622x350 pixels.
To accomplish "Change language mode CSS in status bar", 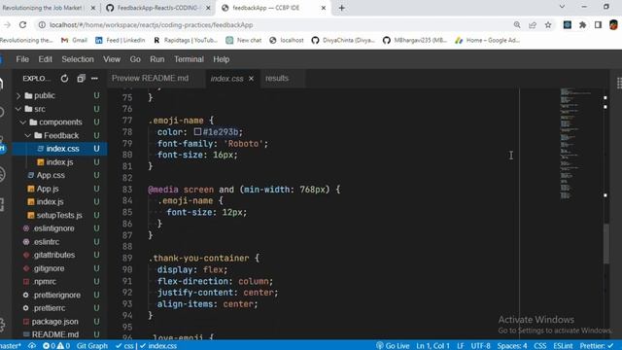I will click(x=540, y=346).
